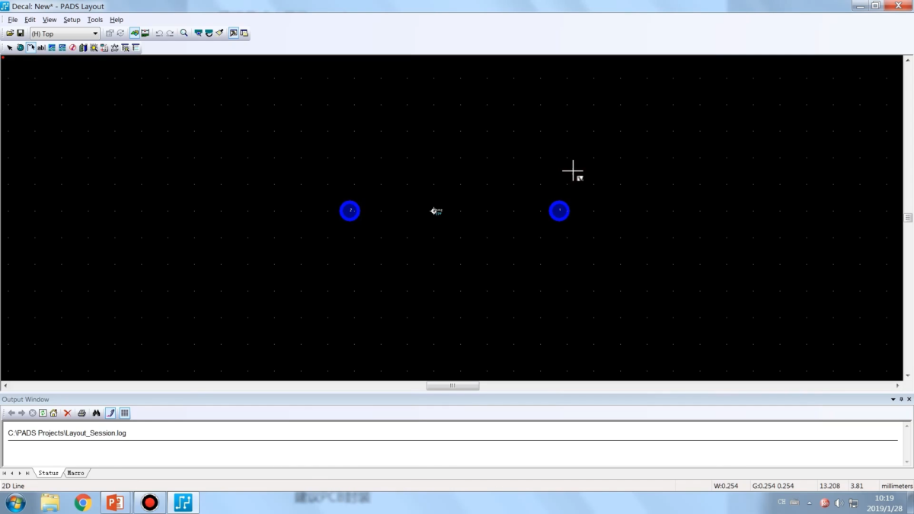Click the horizontal scrollbar thumb below canvas
The height and width of the screenshot is (514, 914).
point(452,386)
